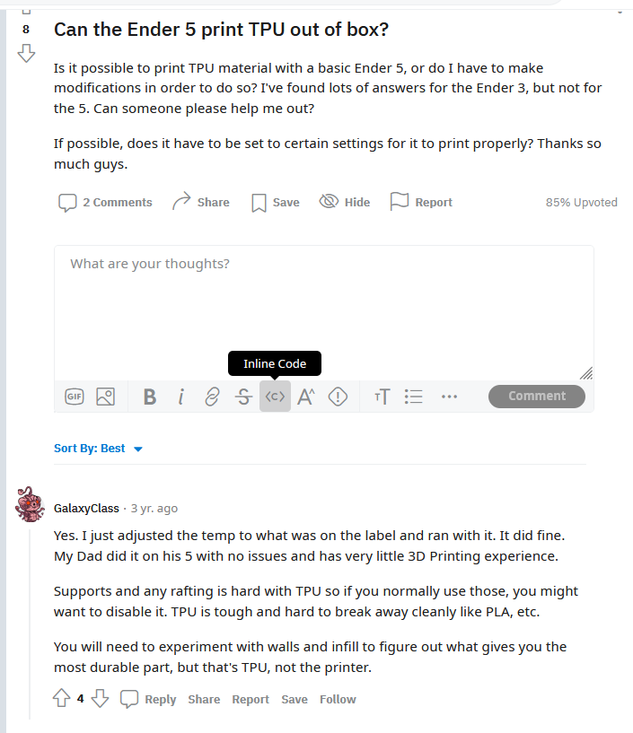Select the heading text-size icon
This screenshot has width=633, height=733.
(x=382, y=397)
